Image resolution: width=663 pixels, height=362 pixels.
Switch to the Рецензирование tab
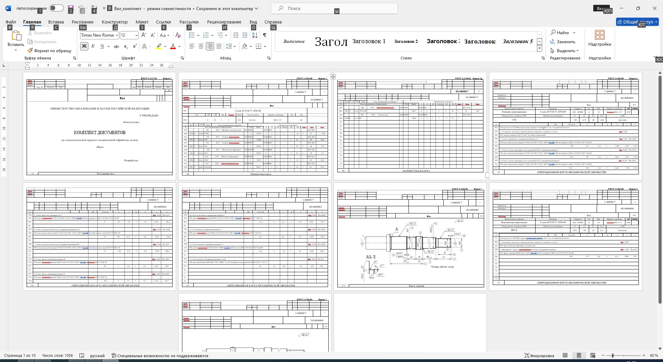[224, 22]
